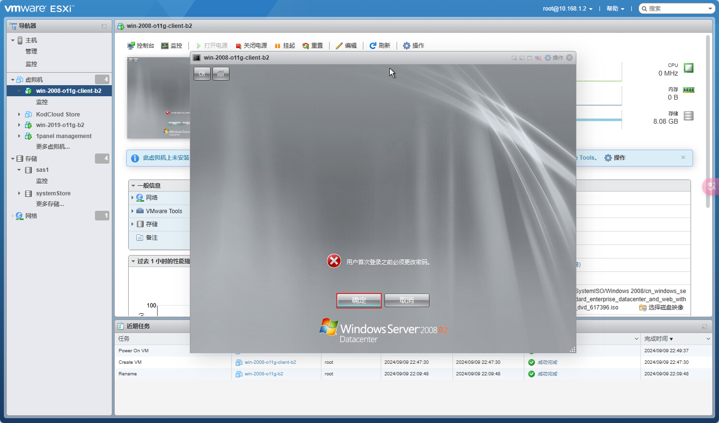Dismiss the VMware Tools info banner
Image resolution: width=719 pixels, height=423 pixels.
tap(683, 157)
